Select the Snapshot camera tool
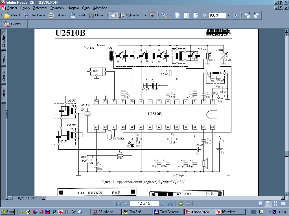Screen dimensions: 289x216 [x=152, y=15]
